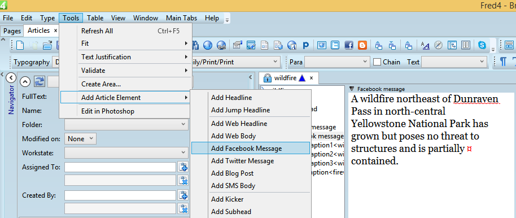516x218 pixels.
Task: Click the open folder icon in toolbar
Action: click(48, 45)
